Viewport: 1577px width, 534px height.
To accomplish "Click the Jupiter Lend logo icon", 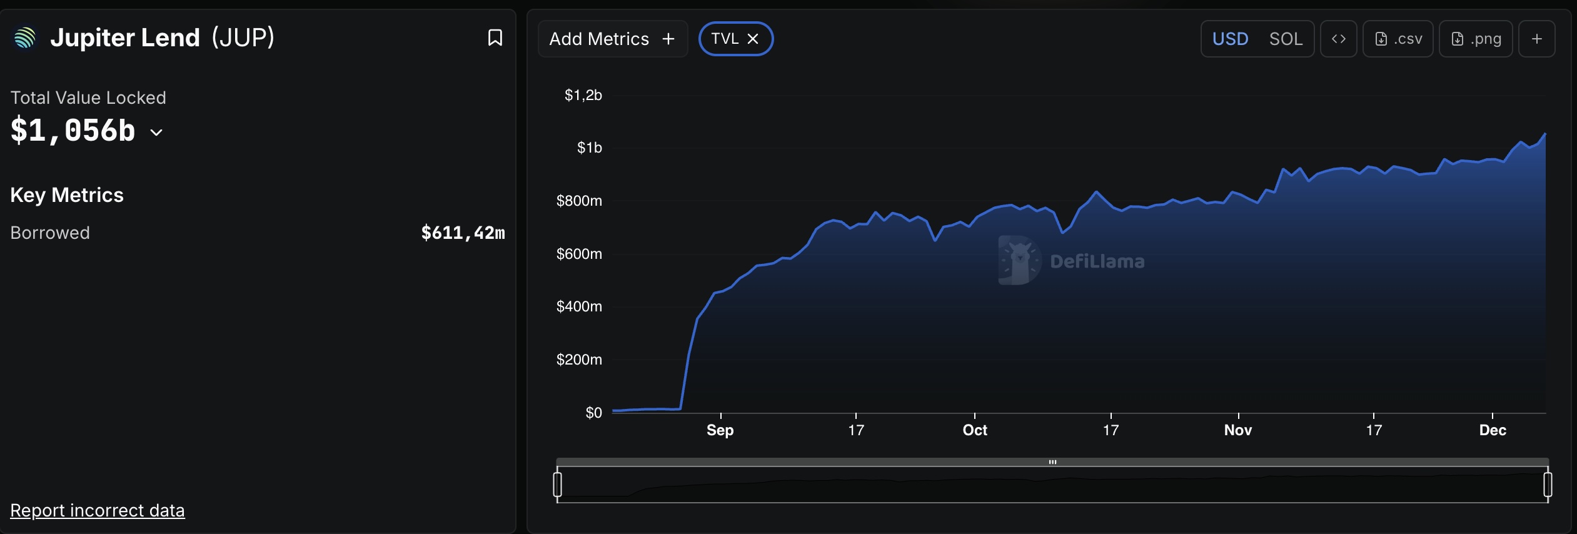I will click(25, 38).
